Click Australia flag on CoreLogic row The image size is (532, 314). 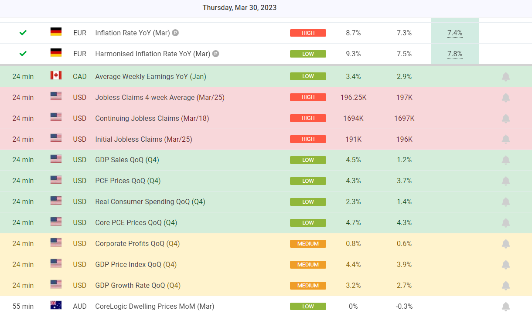[x=56, y=305]
